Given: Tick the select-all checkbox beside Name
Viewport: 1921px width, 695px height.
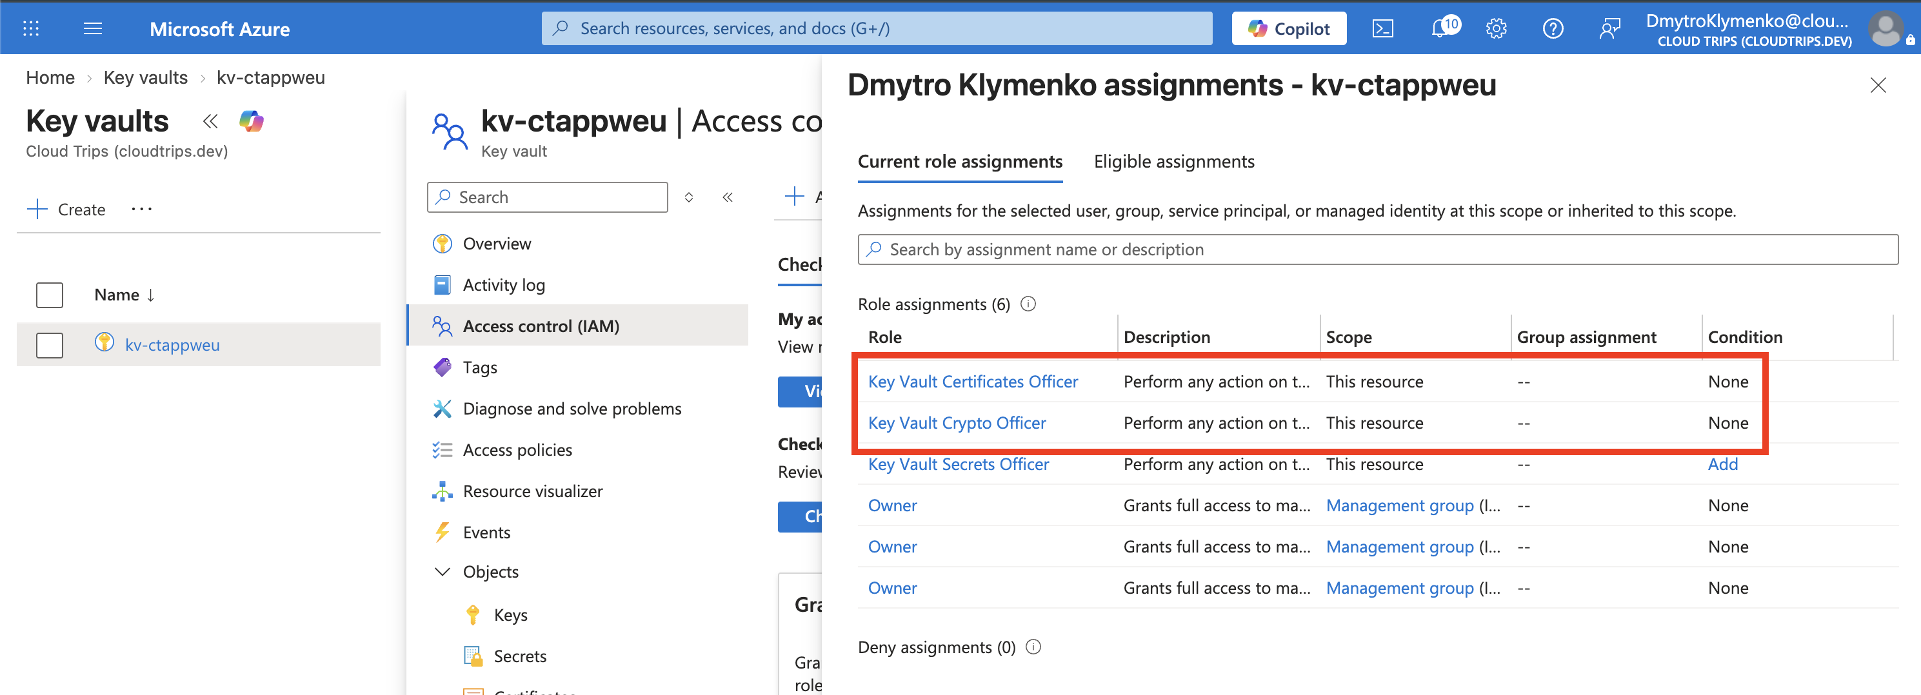Looking at the screenshot, I should click(x=49, y=295).
